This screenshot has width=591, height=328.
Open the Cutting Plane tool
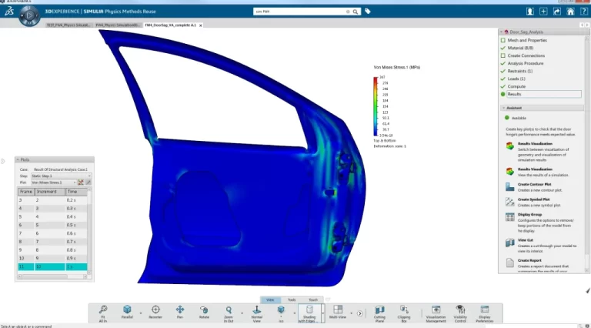click(x=379, y=312)
